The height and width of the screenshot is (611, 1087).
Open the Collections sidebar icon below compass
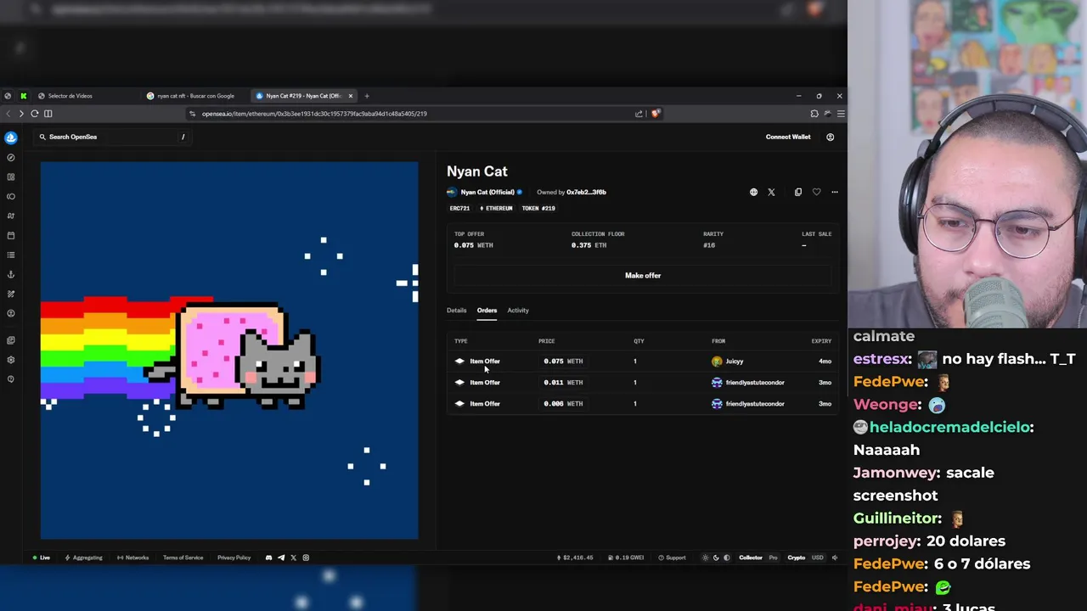pos(11,177)
